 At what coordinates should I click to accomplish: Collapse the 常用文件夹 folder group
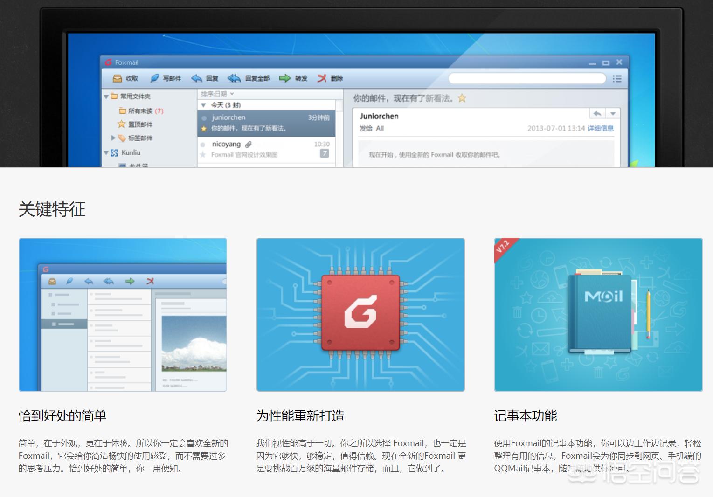[x=106, y=97]
